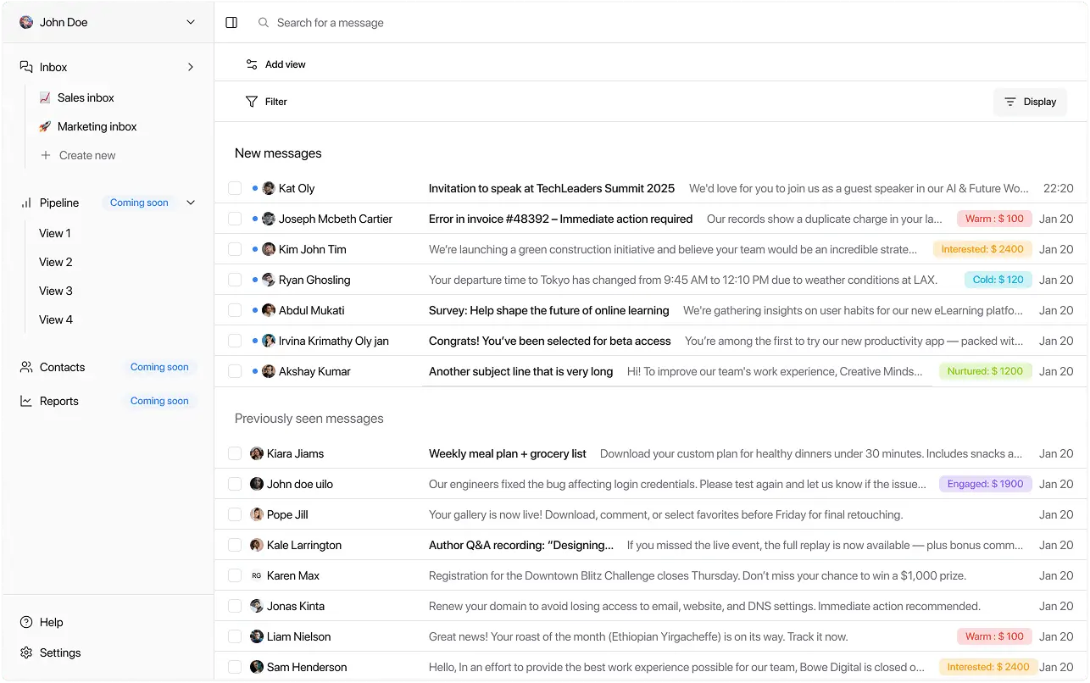The image size is (1090, 683).
Task: Tick the checkbox for Kiara Jiams' email
Action: coord(235,453)
